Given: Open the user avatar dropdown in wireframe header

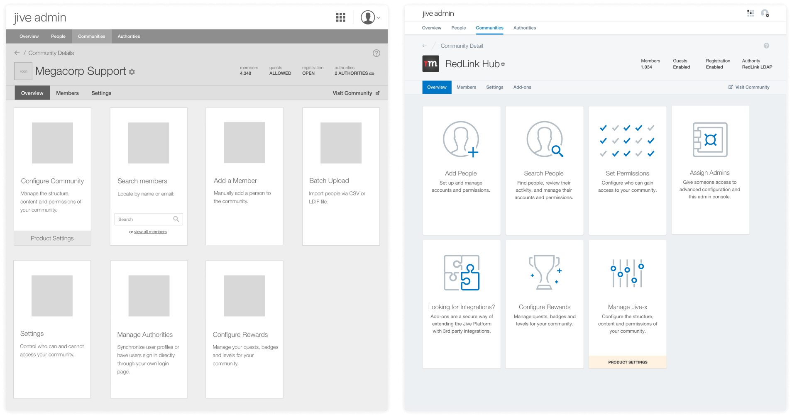Looking at the screenshot, I should [x=370, y=17].
